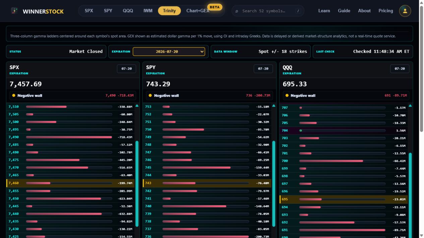Click QQQ 07-20 expiration button
This screenshot has height=238, width=424.
(x=400, y=69)
